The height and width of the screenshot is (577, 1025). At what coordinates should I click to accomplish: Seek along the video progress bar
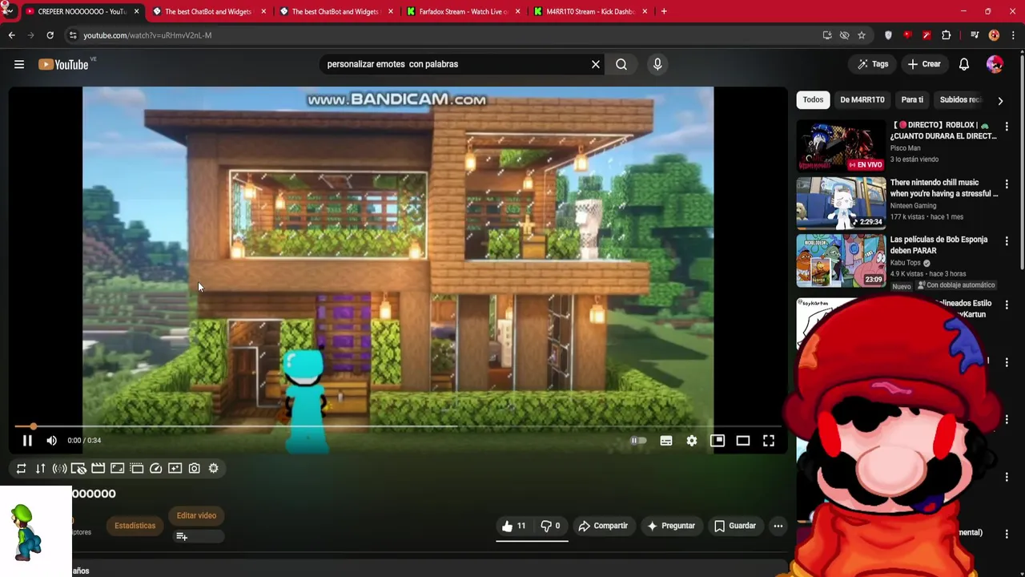[x=398, y=426]
